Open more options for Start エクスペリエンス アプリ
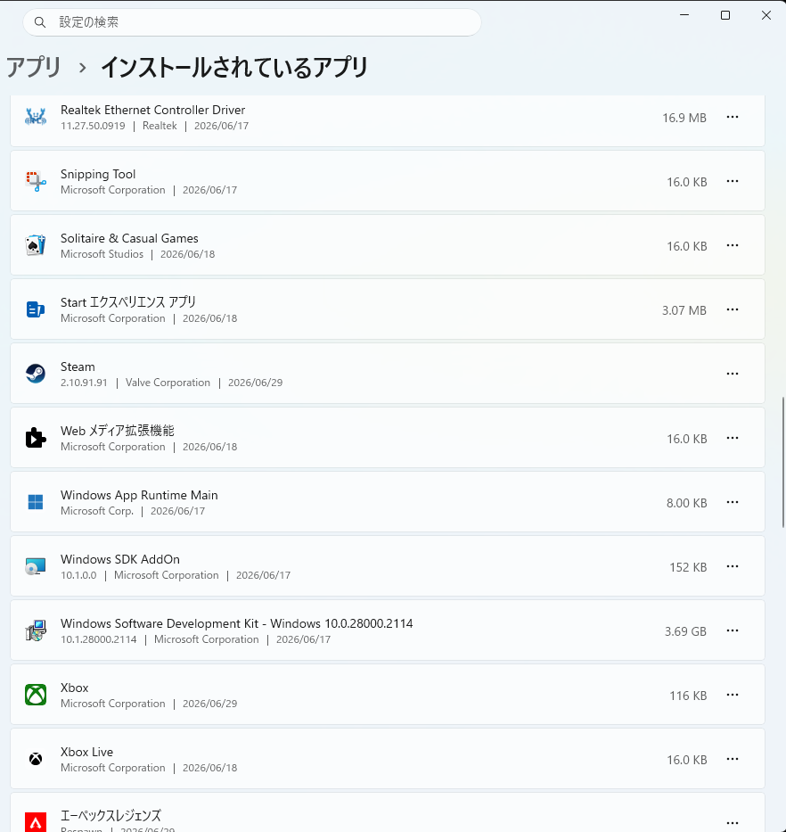Image resolution: width=786 pixels, height=832 pixels. click(733, 309)
